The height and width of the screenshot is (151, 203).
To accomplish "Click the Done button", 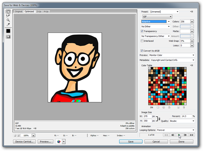I will [181, 142].
